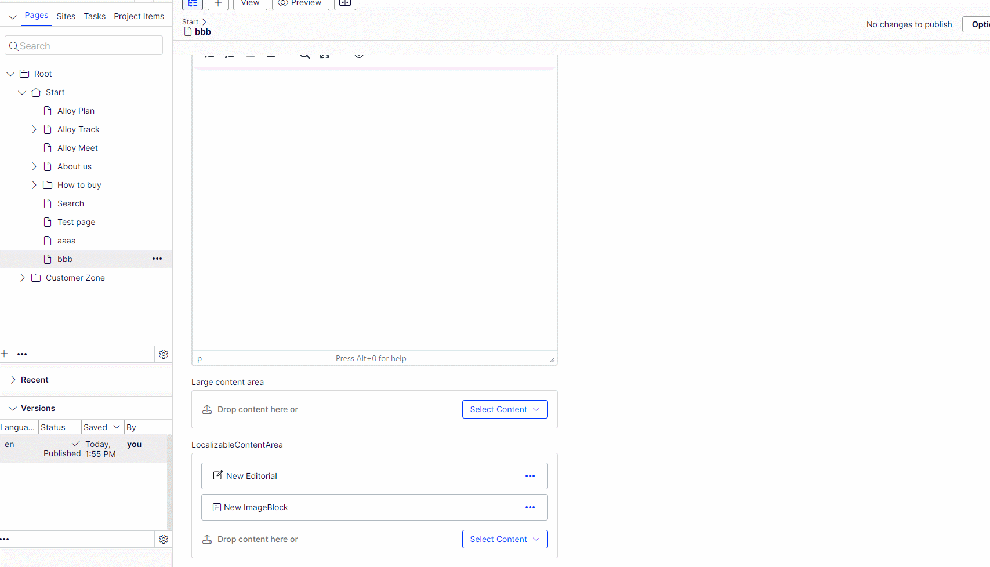
Task: Click Select Content under Large content area
Action: pyautogui.click(x=505, y=409)
